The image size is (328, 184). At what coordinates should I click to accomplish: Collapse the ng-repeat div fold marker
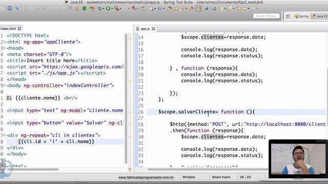(x=5, y=135)
